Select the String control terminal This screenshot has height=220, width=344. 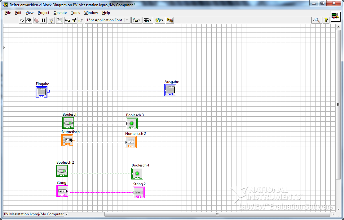click(x=62, y=191)
